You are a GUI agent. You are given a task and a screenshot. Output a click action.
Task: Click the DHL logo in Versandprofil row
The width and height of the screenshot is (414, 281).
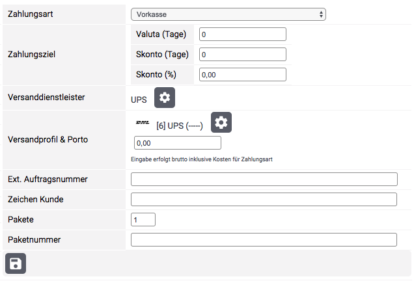click(143, 122)
